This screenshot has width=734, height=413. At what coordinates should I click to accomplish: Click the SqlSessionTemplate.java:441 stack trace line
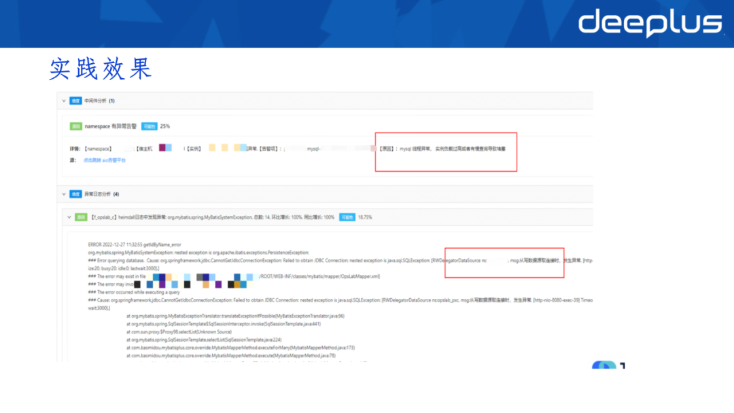click(224, 324)
